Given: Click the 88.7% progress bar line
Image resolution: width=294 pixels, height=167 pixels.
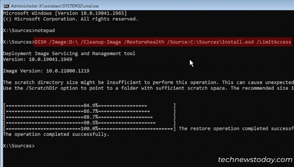Looking at the screenshot, I should 89,117.
